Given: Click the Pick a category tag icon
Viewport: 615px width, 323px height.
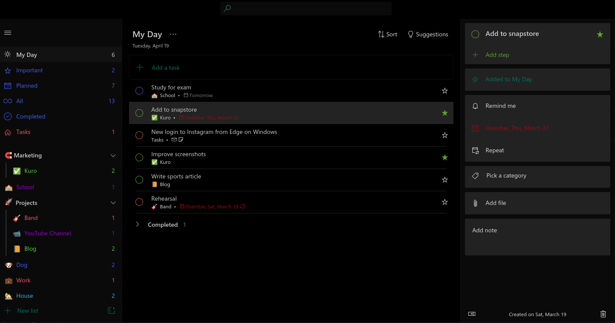Looking at the screenshot, I should (x=475, y=175).
